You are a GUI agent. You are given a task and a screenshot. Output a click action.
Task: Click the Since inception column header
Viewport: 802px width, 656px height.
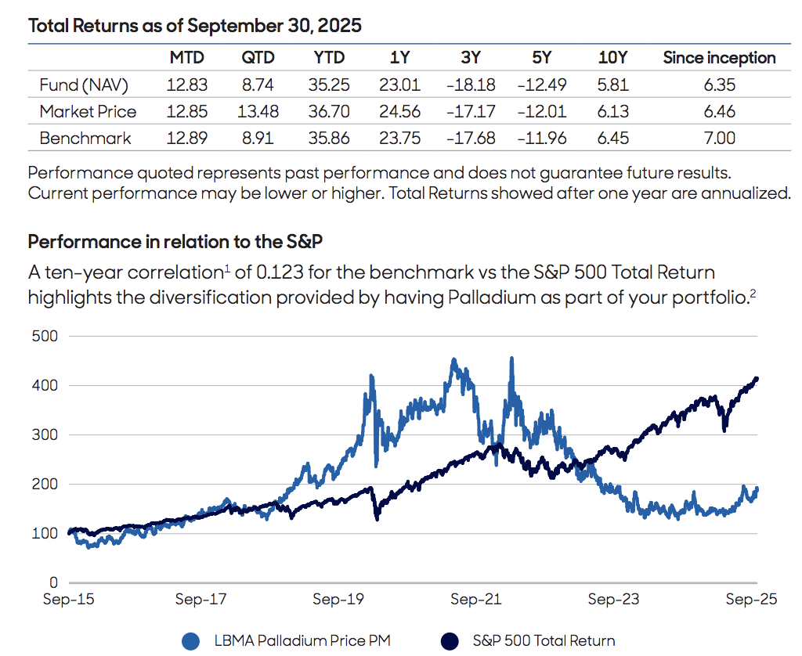(x=719, y=58)
